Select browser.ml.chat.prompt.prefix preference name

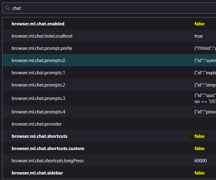42,48
